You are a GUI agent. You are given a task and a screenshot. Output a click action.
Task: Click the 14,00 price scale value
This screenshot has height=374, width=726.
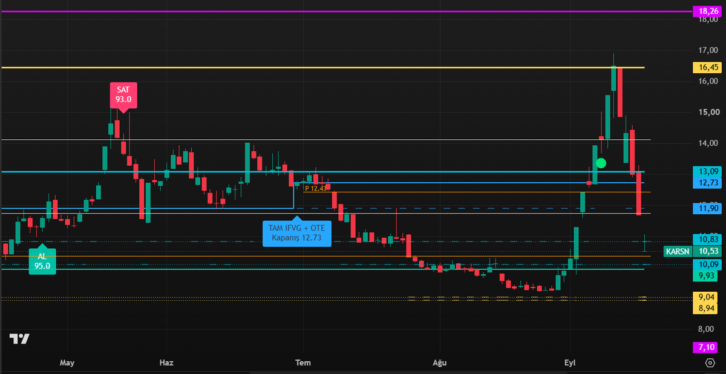[708, 143]
